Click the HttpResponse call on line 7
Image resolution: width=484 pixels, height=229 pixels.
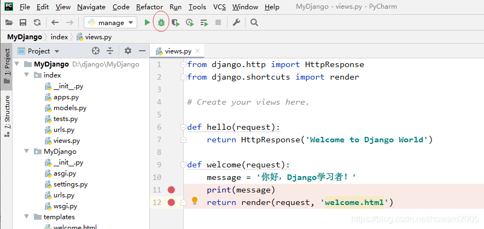270,140
